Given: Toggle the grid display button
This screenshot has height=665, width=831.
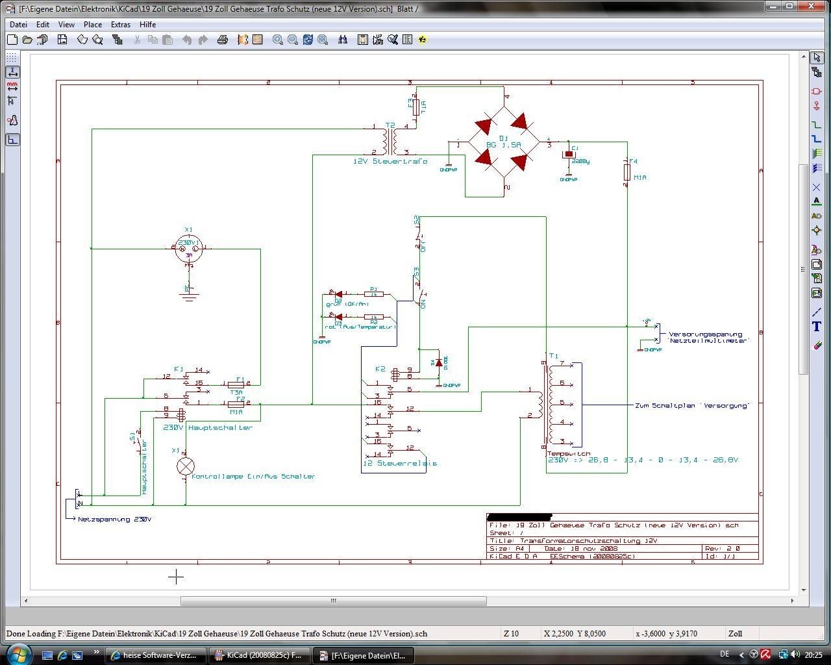Looking at the screenshot, I should click(x=12, y=58).
